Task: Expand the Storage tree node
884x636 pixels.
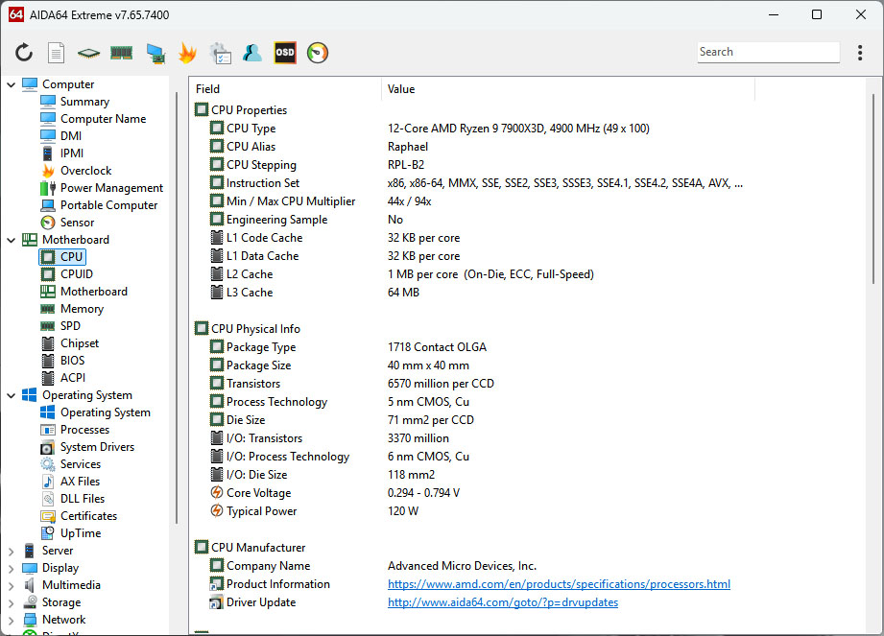Action: click(x=11, y=602)
